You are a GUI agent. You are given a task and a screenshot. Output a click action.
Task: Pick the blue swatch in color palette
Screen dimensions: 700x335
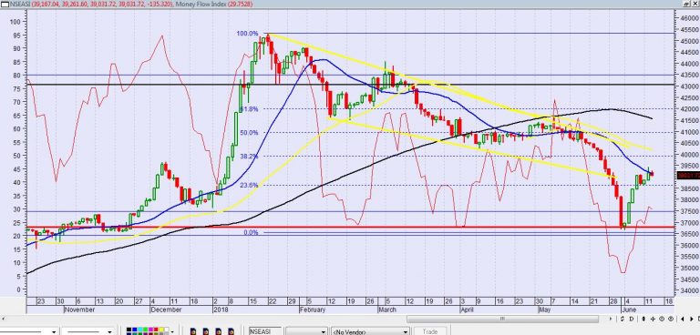(134, 330)
